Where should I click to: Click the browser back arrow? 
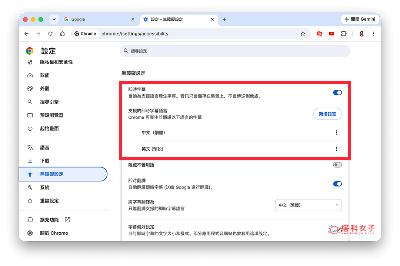click(x=27, y=34)
